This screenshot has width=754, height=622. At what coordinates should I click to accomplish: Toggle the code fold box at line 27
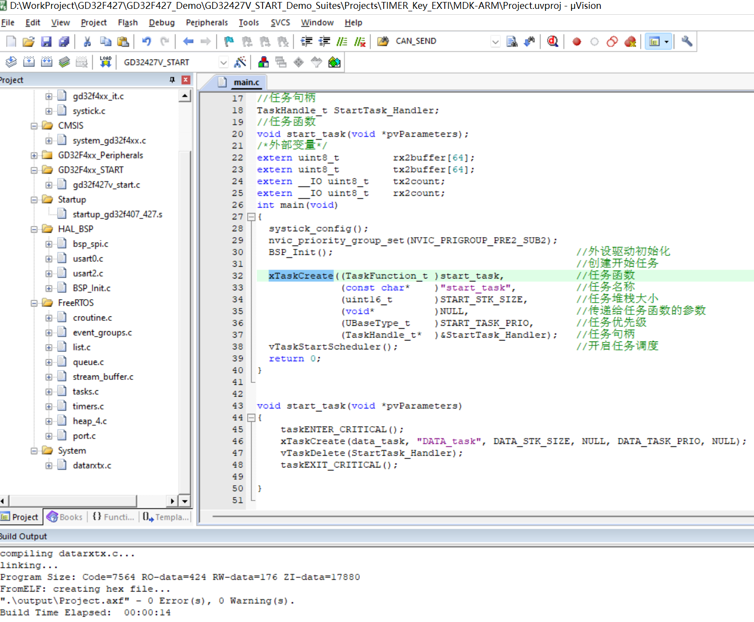pos(251,217)
